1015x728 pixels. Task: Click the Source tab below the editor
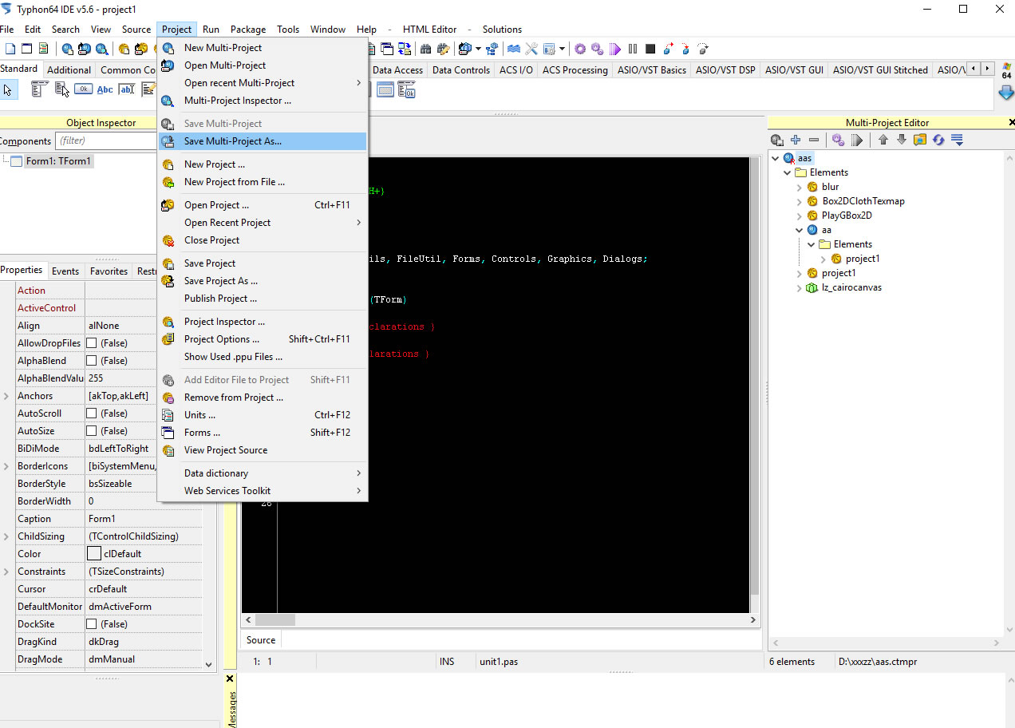coord(261,640)
